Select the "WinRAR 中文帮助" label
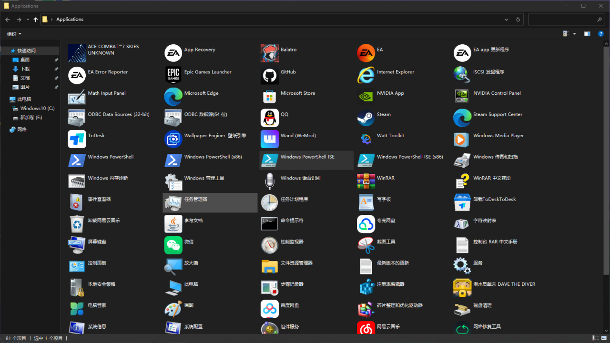 [x=492, y=178]
